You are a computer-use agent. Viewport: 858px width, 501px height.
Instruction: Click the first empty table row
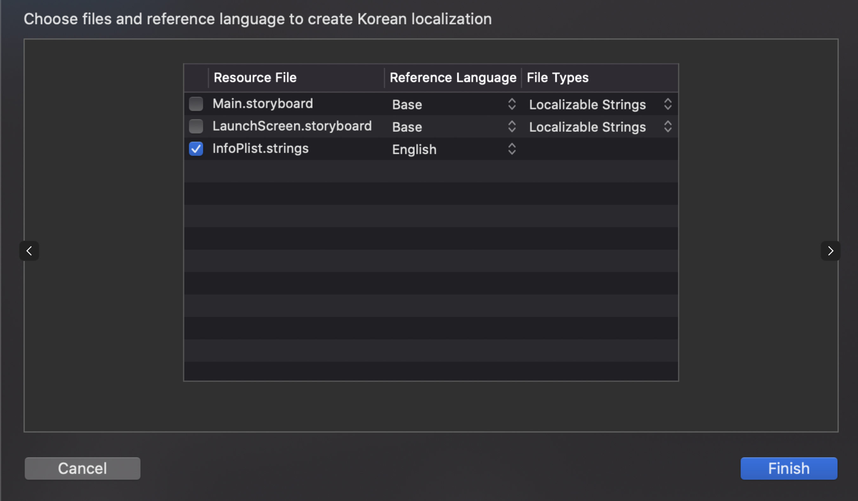[431, 171]
